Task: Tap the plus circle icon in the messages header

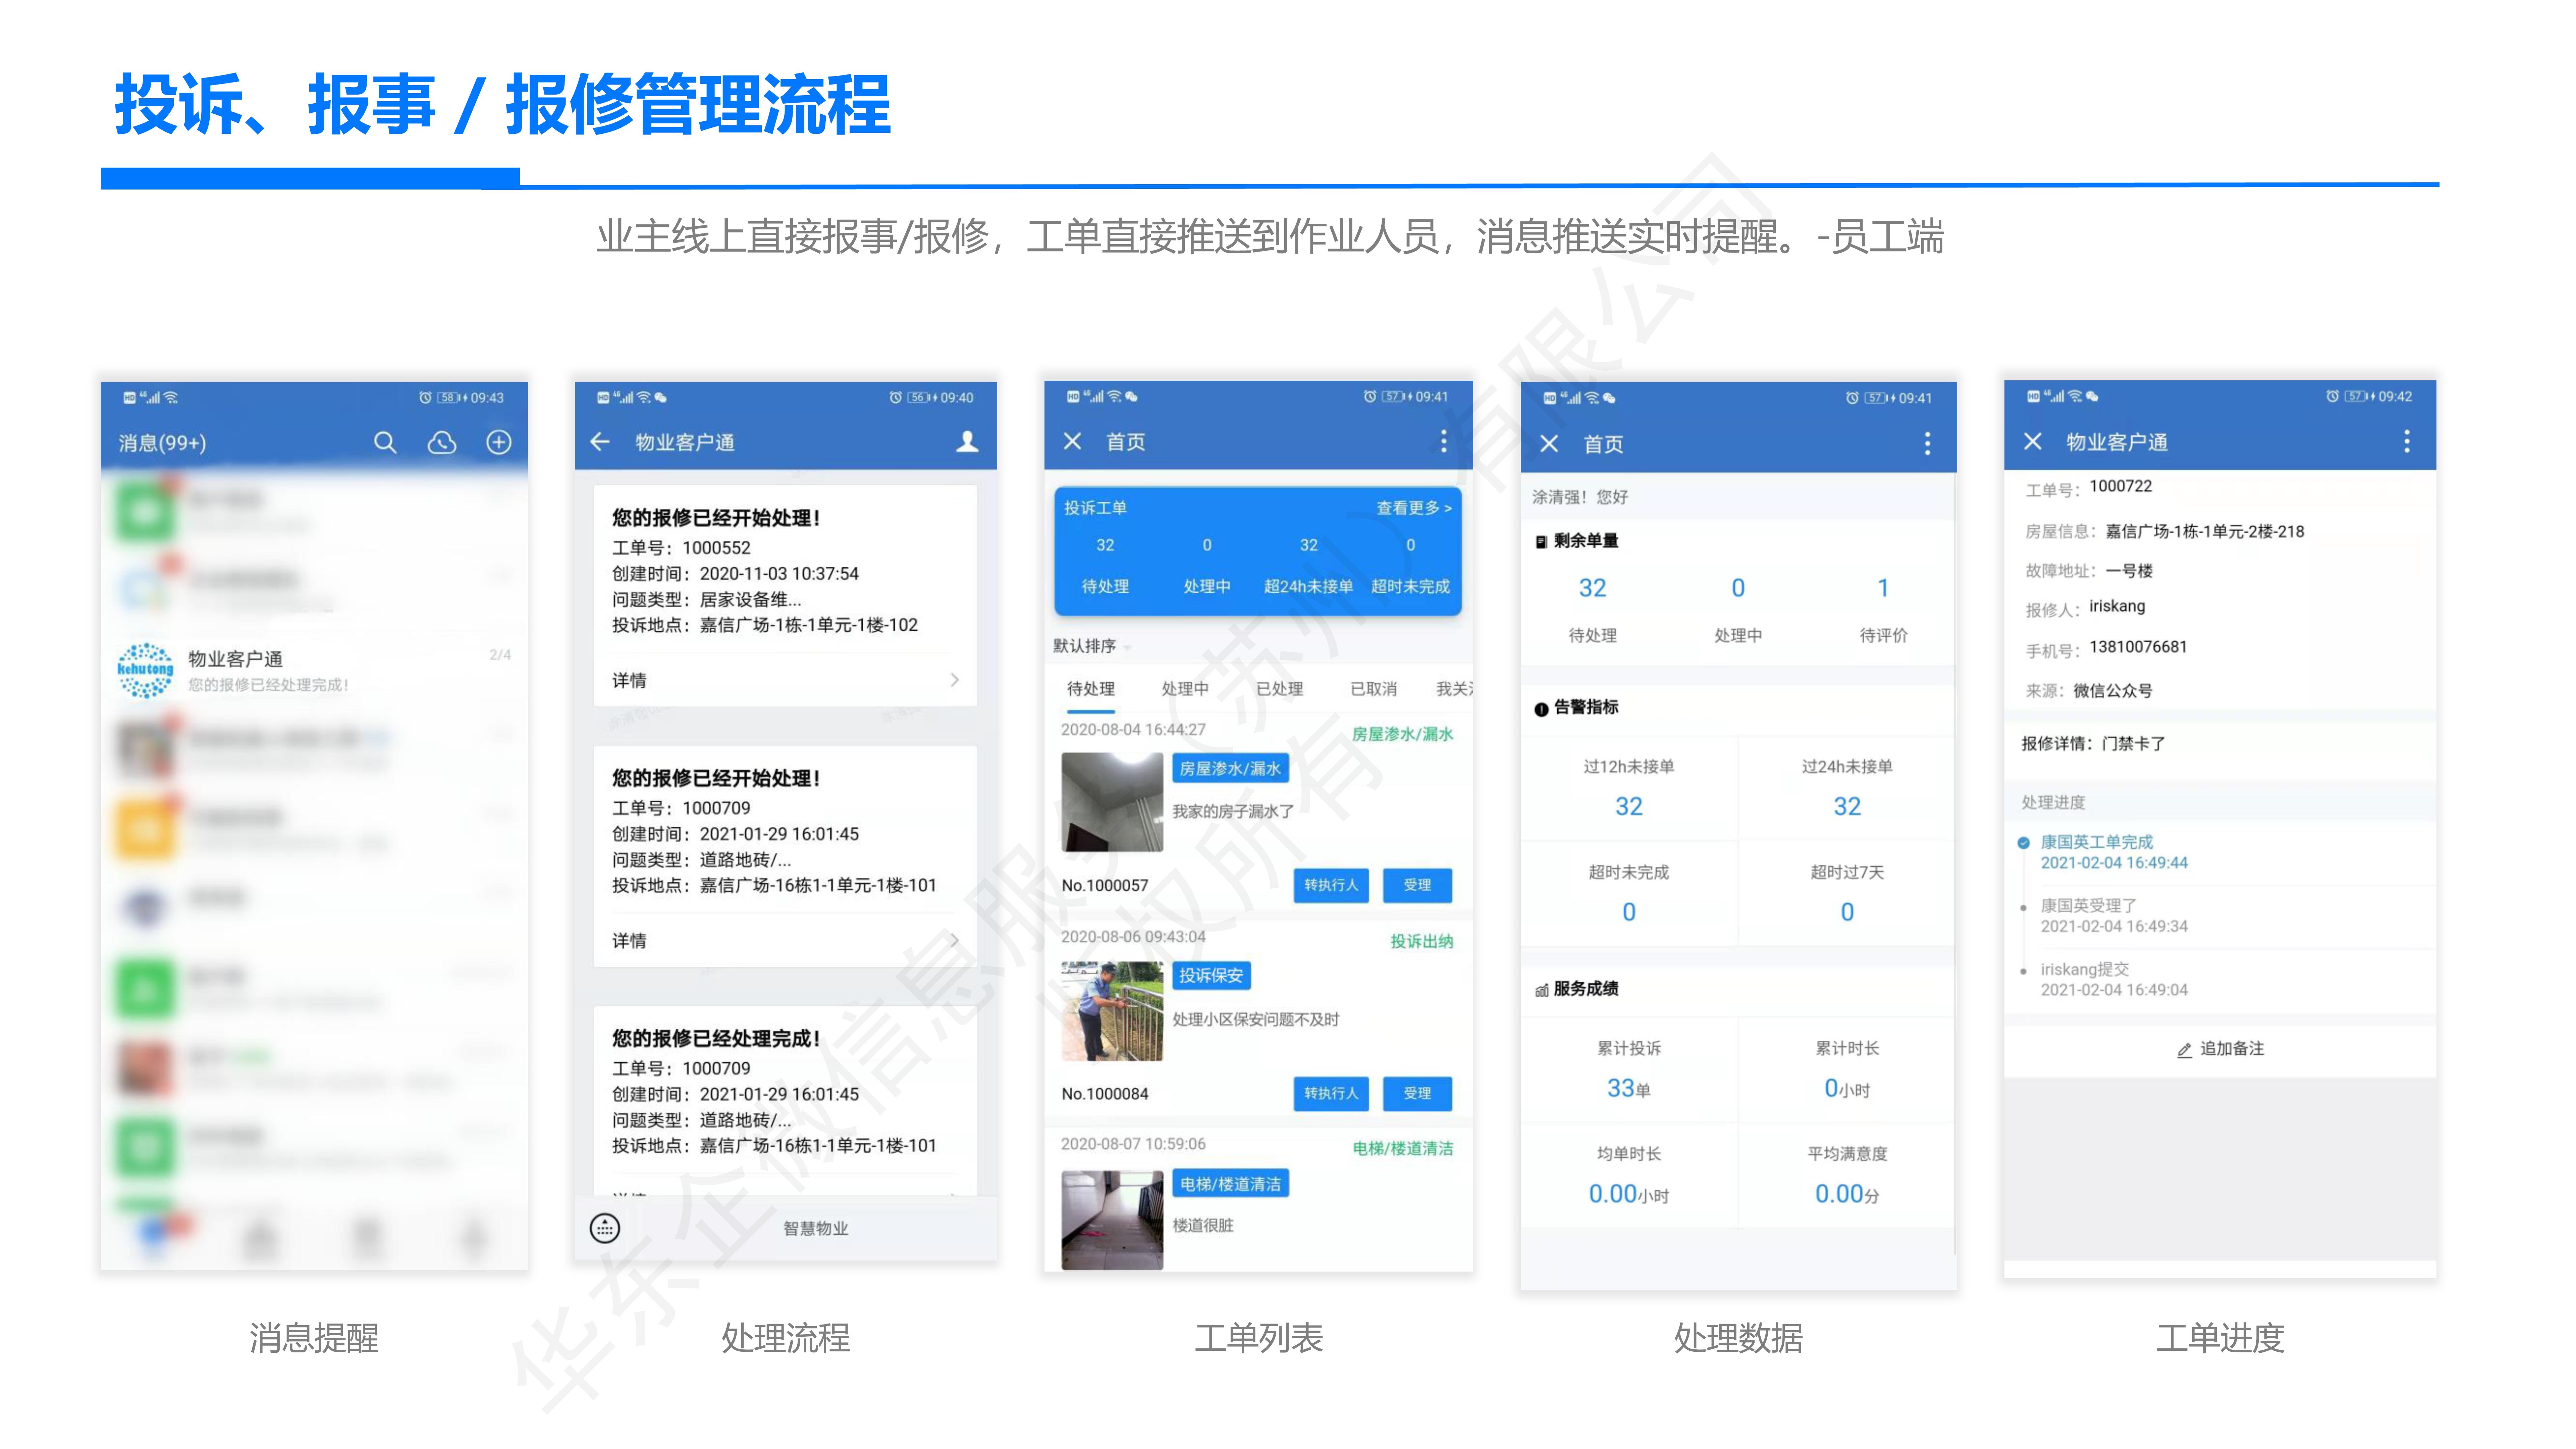Action: [499, 442]
